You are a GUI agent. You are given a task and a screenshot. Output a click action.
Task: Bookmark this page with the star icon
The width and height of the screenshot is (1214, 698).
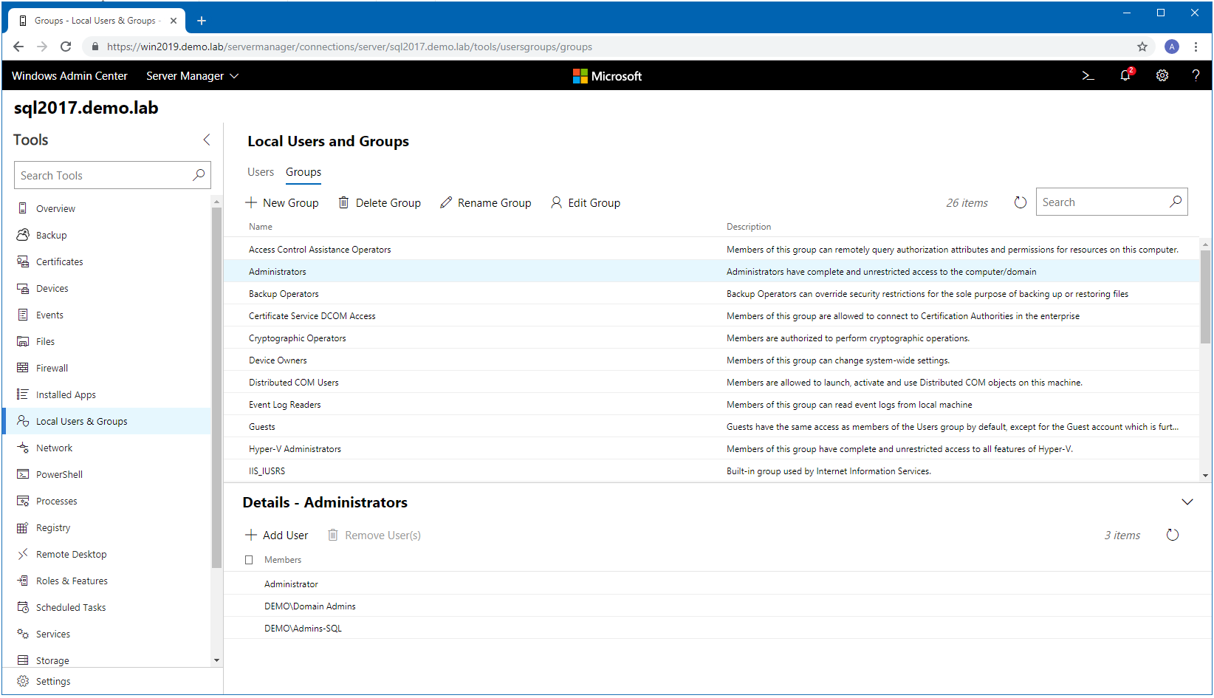click(x=1142, y=47)
